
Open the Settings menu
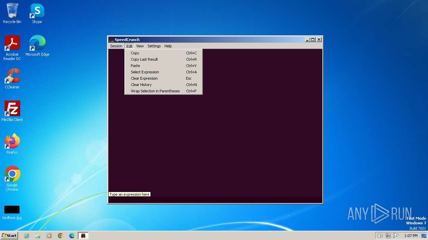(x=154, y=46)
